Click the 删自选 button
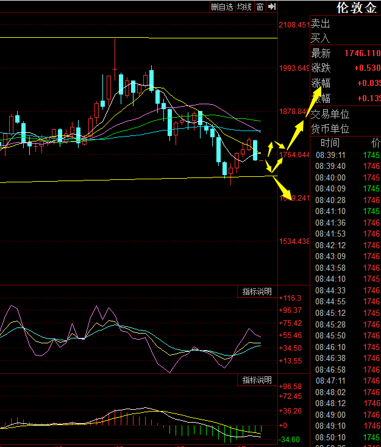This screenshot has width=381, height=447. 223,7
